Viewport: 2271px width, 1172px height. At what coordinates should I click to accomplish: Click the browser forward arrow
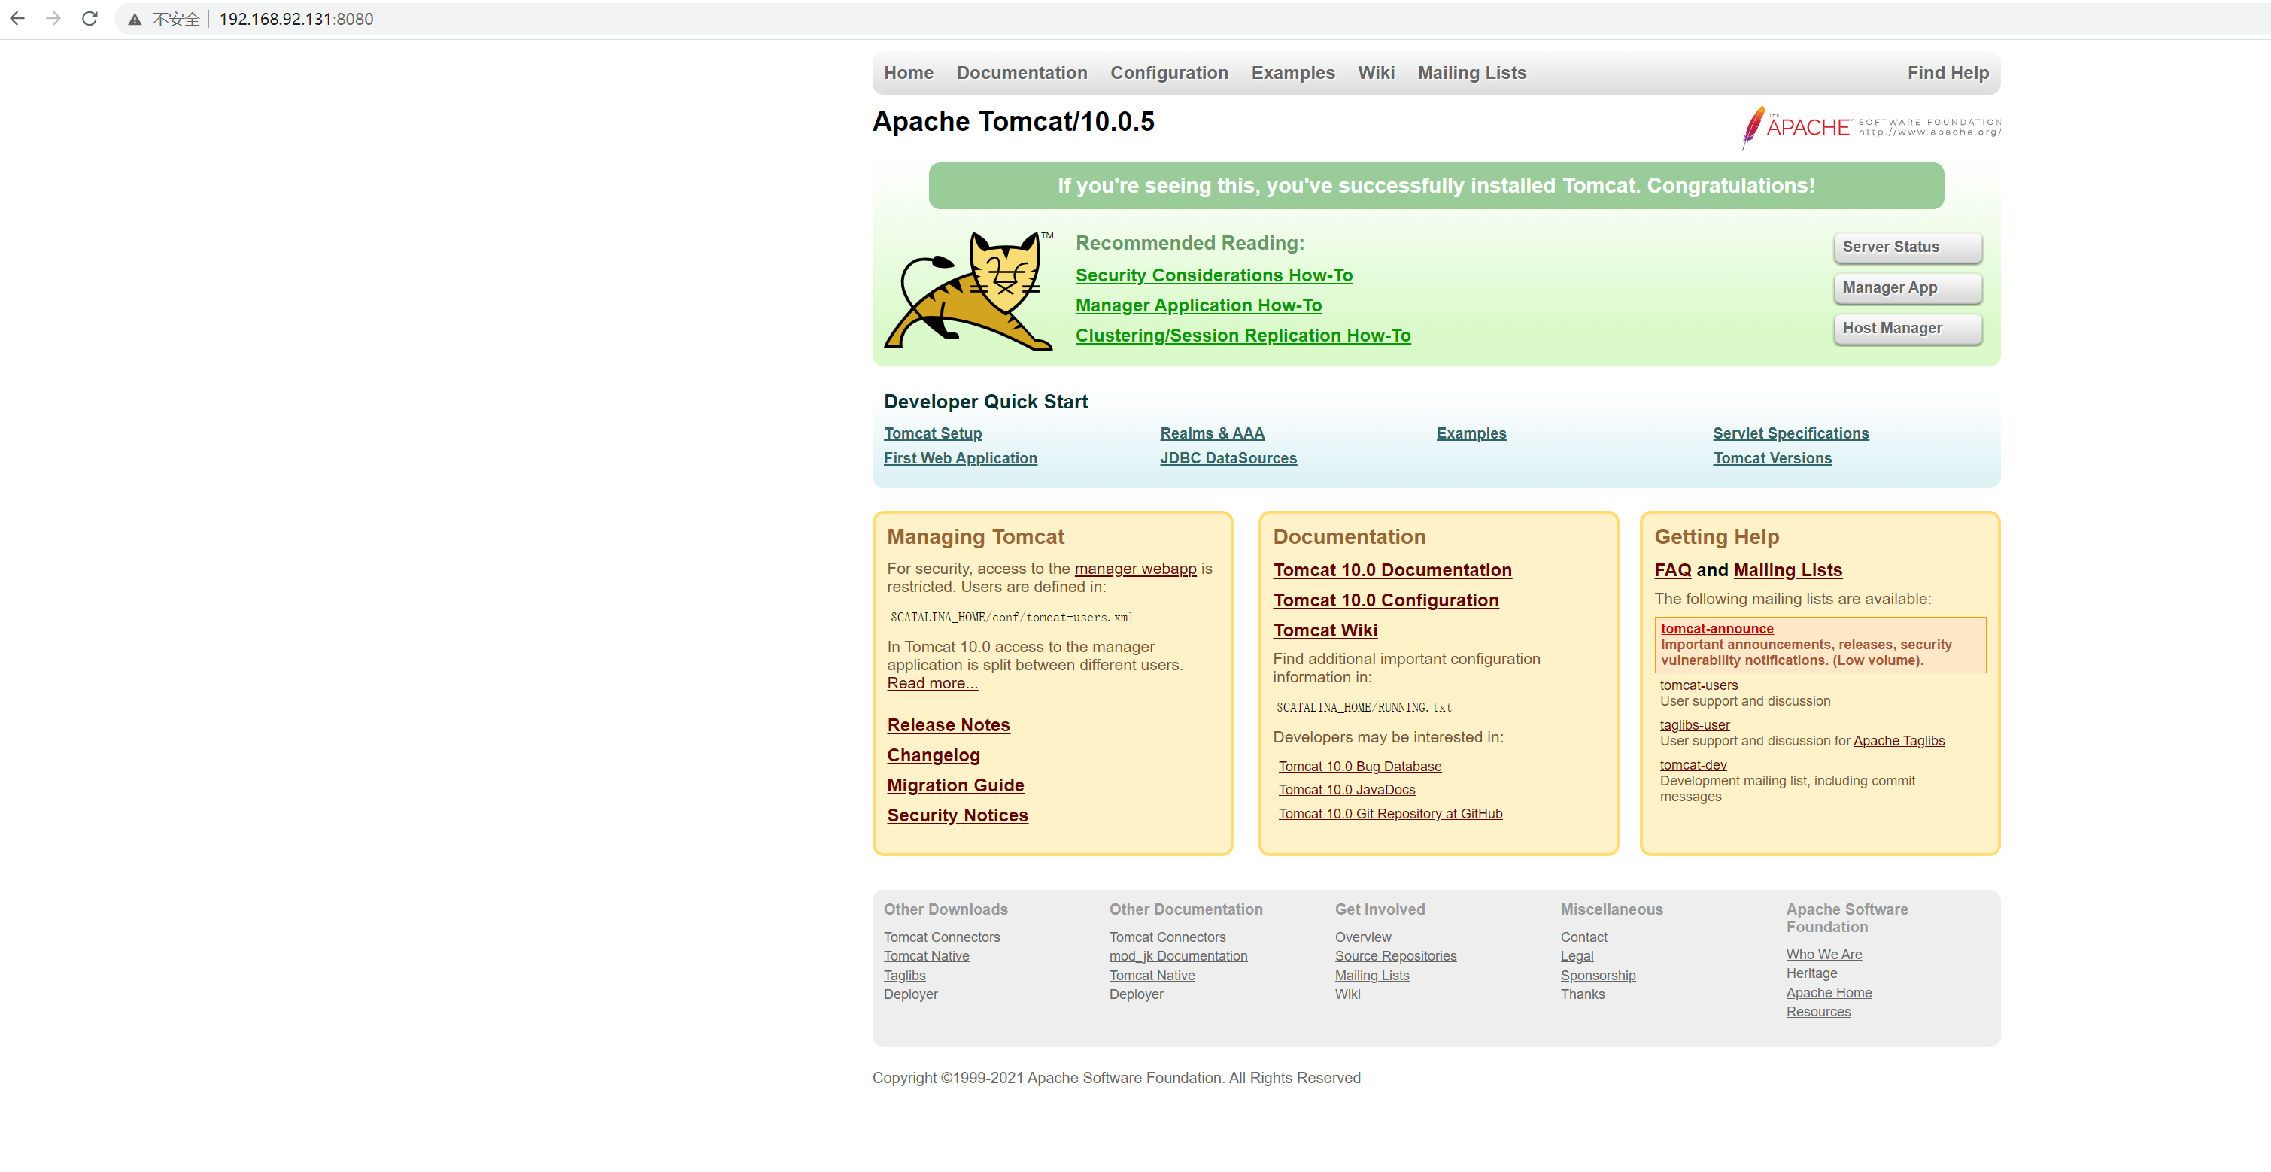click(53, 19)
